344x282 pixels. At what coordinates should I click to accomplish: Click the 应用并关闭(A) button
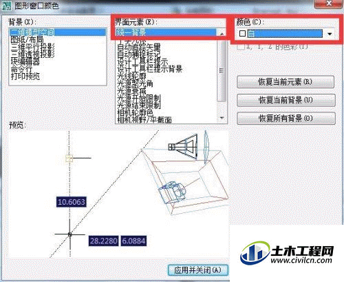tap(198, 270)
